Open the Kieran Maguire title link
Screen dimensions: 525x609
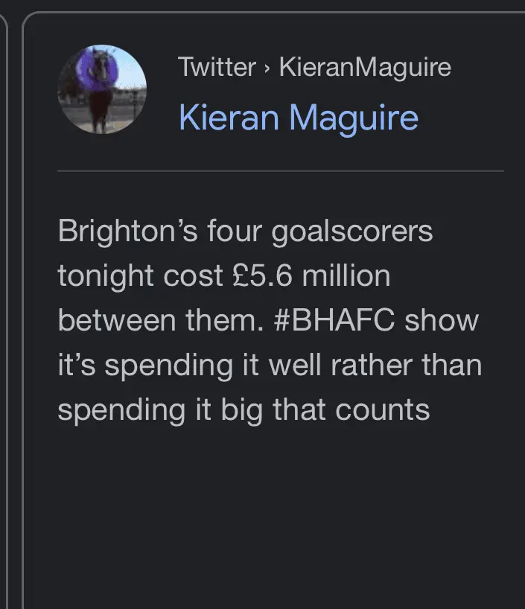298,118
